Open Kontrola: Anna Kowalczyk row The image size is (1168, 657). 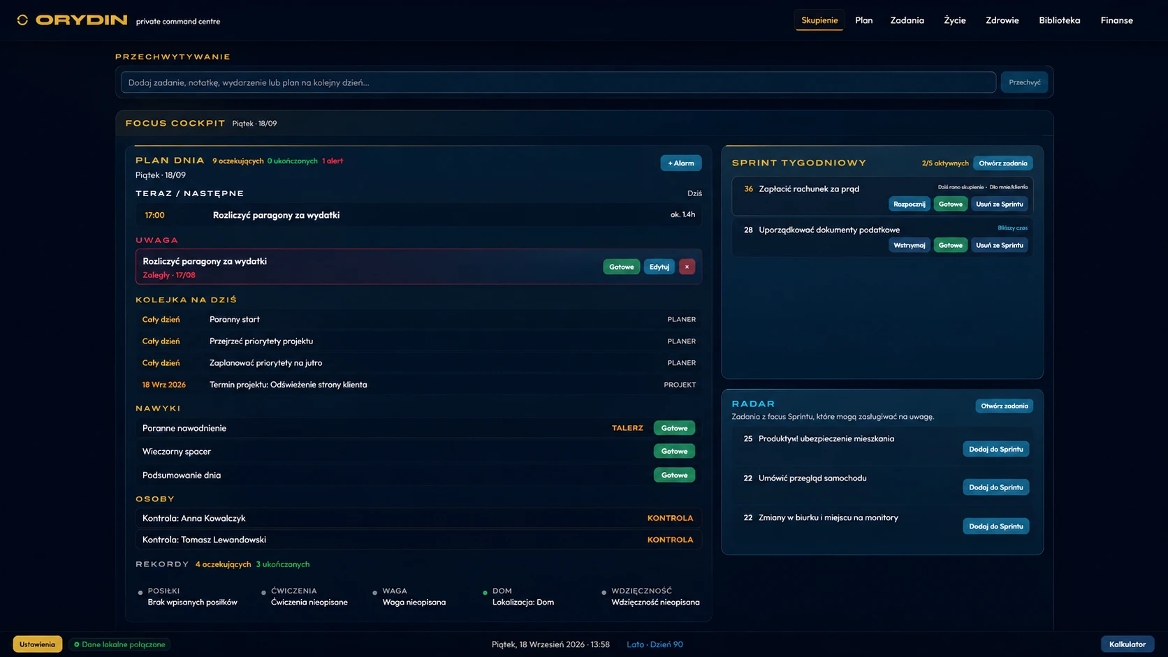tap(418, 518)
